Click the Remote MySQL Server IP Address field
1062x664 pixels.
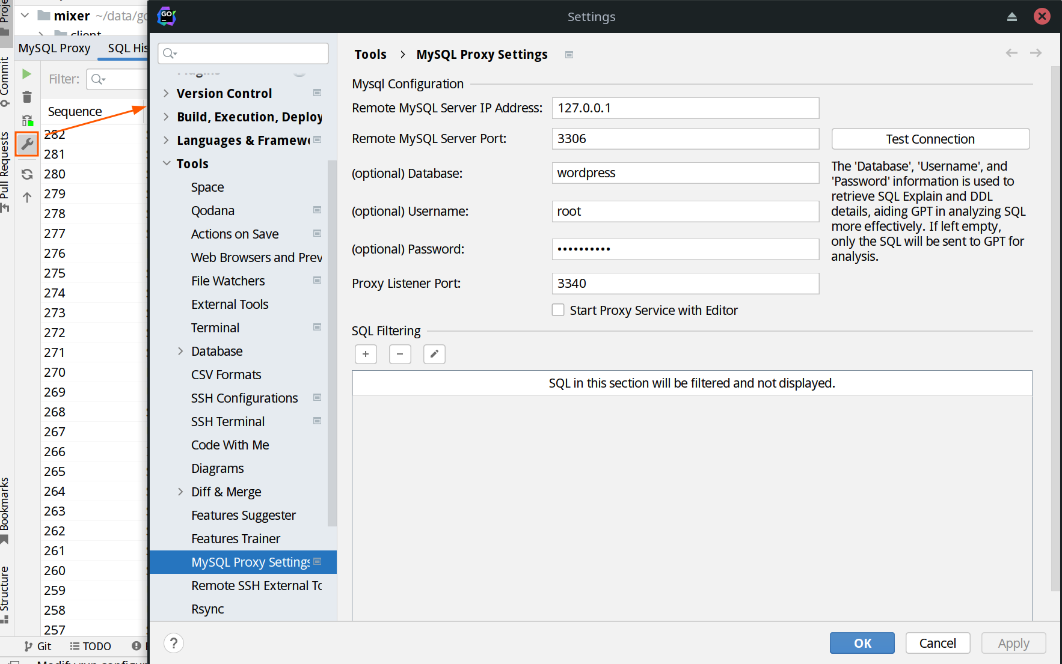click(x=685, y=108)
